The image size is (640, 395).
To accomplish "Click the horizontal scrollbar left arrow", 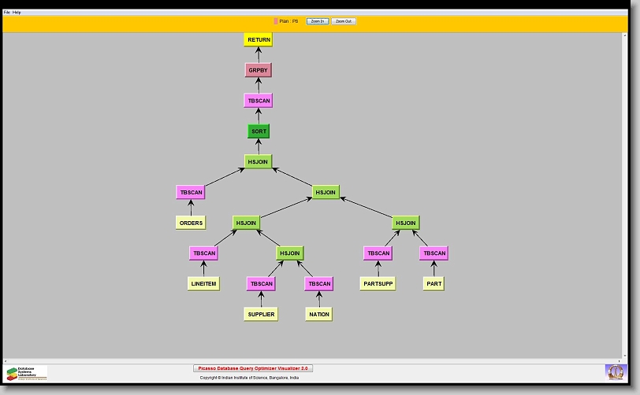I will 6,360.
